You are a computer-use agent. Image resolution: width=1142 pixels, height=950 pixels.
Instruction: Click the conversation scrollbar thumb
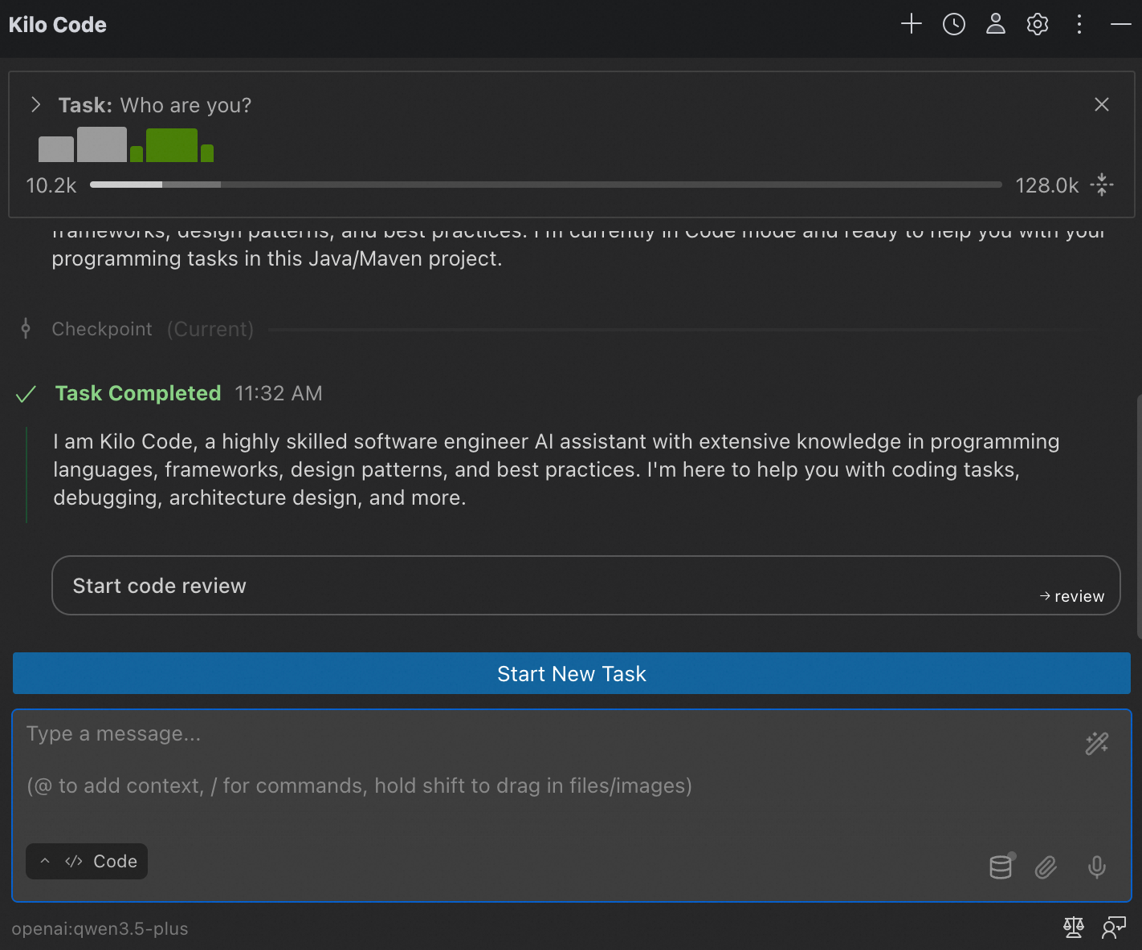coord(1139,516)
